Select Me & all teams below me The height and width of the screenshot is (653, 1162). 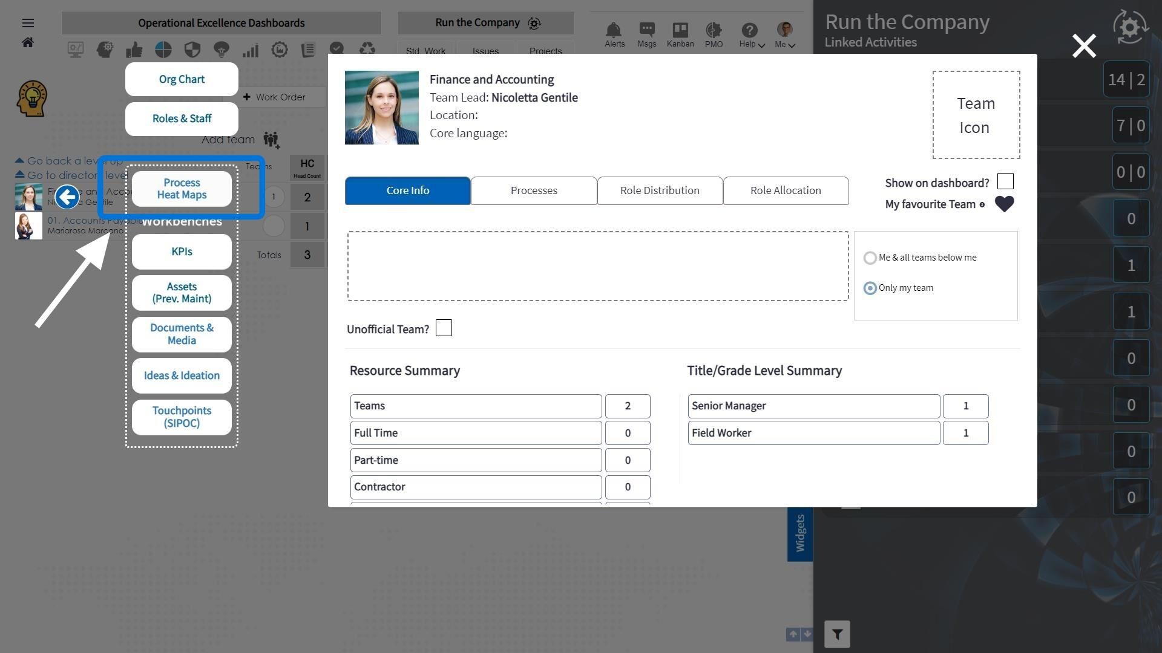pos(870,258)
